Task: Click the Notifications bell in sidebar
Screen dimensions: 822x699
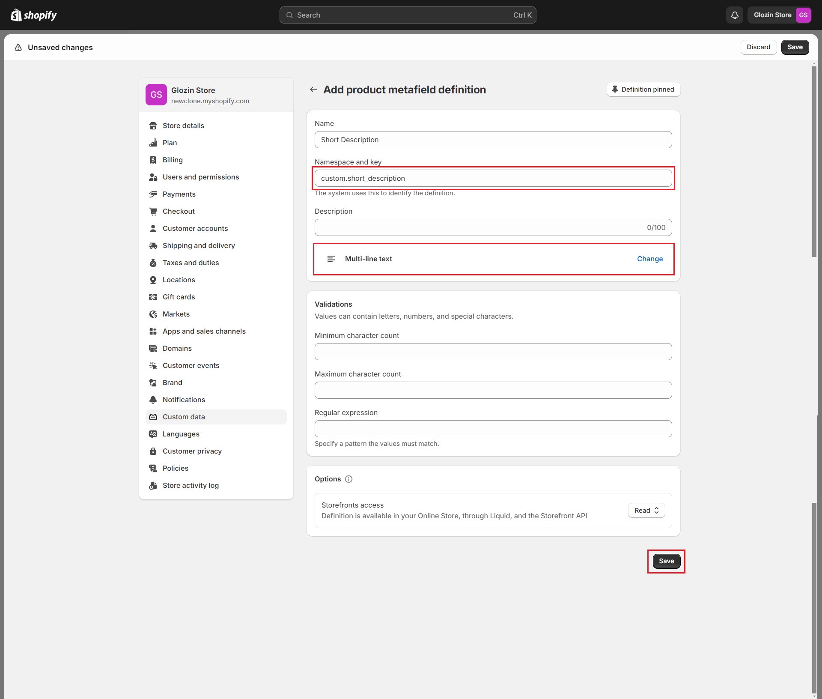Action: (153, 400)
